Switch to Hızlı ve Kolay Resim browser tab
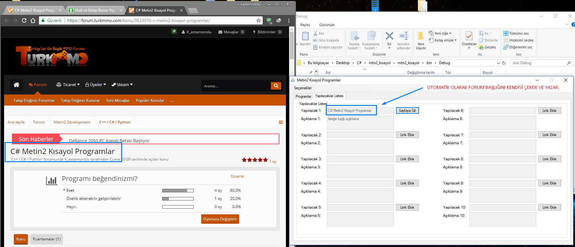 pyautogui.click(x=95, y=10)
